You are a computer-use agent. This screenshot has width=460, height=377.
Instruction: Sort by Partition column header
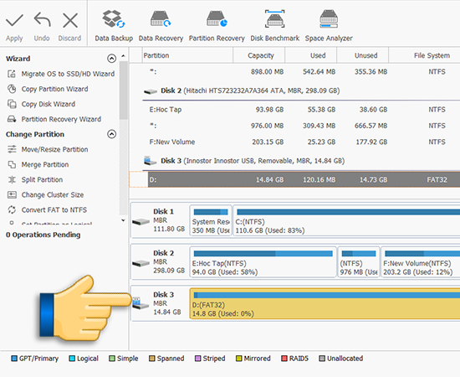pyautogui.click(x=187, y=55)
